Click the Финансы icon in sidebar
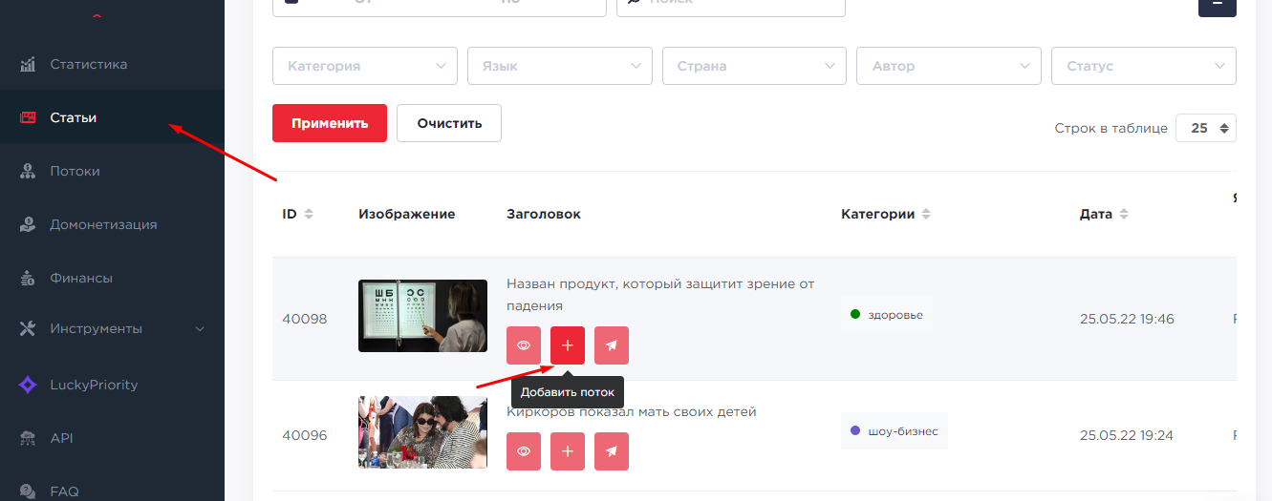This screenshot has height=501, width=1272. [28, 279]
